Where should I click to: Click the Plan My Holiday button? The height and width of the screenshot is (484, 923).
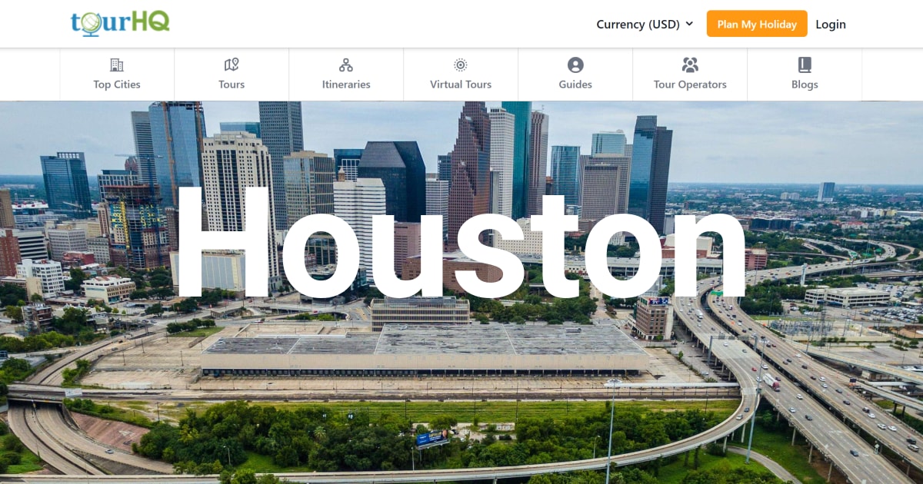[x=757, y=24]
